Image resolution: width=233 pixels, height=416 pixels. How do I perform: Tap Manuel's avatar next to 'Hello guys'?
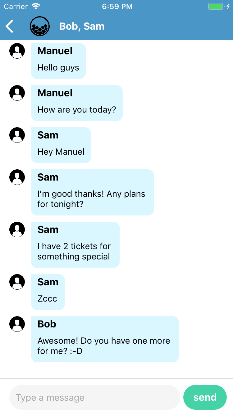17,51
